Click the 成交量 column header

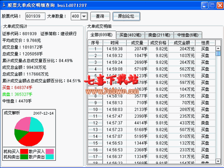coord(137,43)
